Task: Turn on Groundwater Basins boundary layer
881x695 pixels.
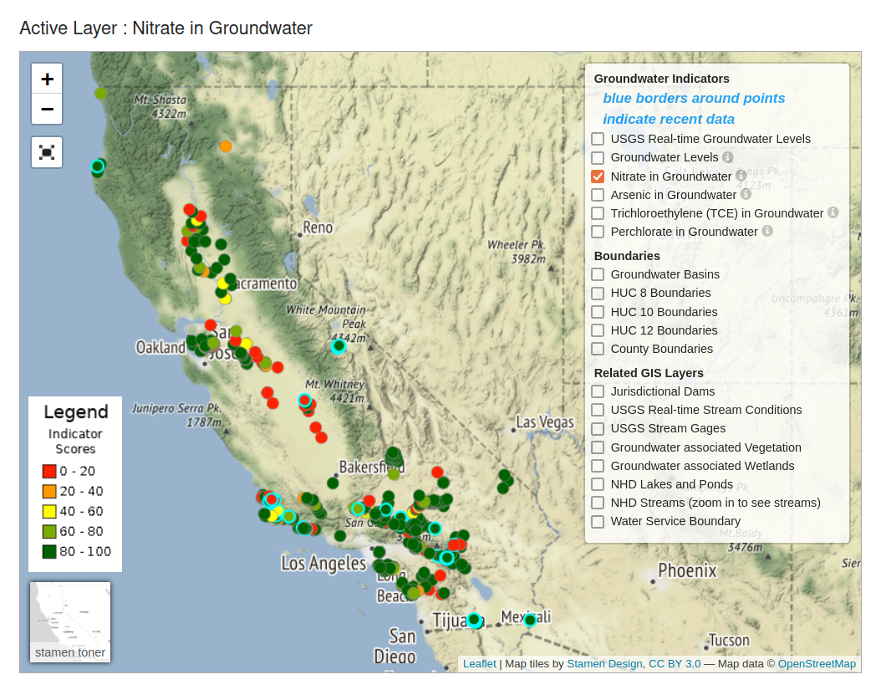Action: click(598, 274)
